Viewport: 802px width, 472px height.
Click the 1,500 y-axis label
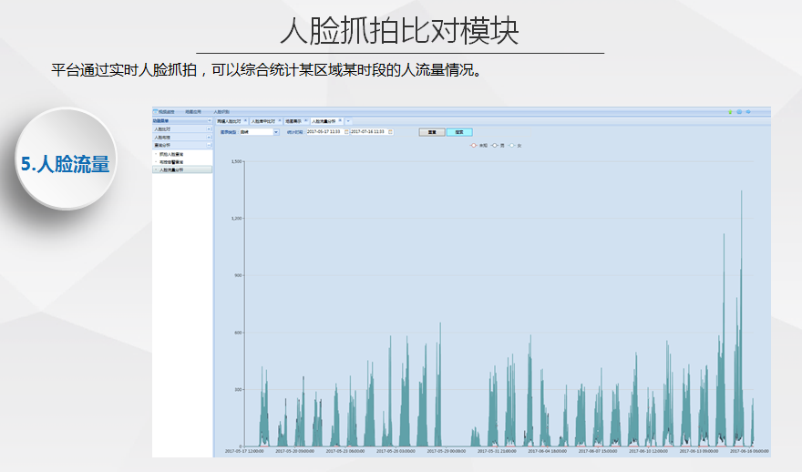(x=236, y=161)
